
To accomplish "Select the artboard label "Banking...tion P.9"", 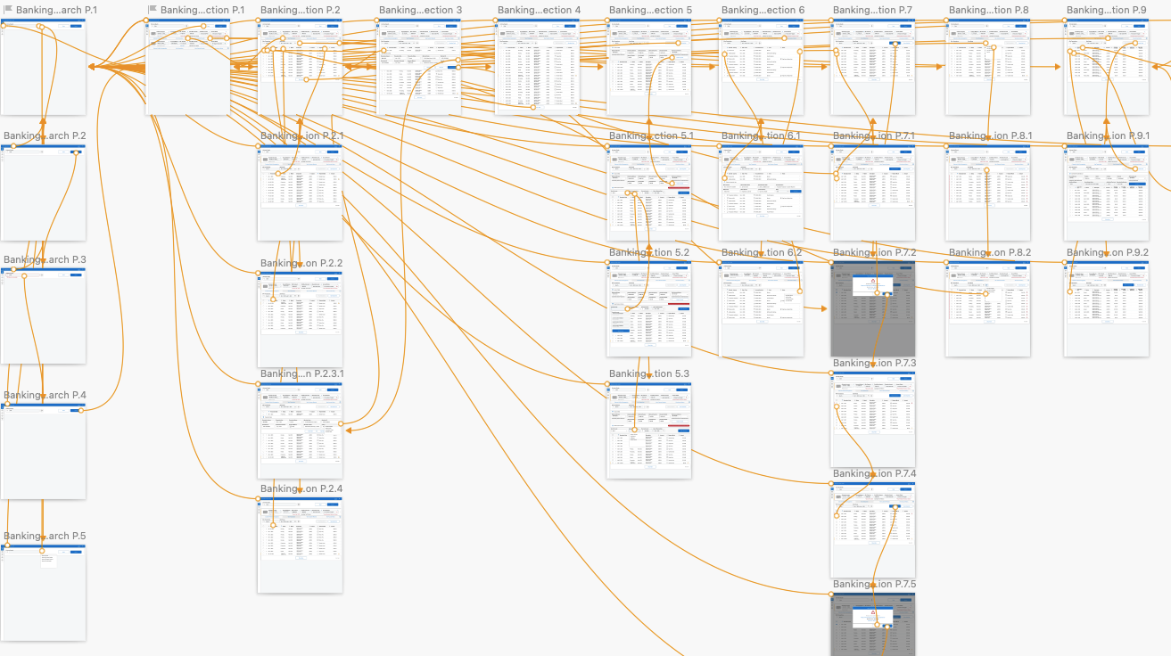I will [1107, 10].
